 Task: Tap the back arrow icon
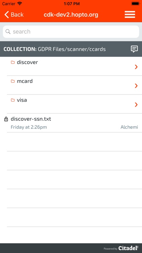coord(6,15)
